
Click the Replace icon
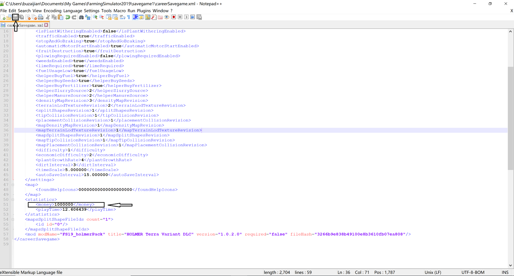point(88,17)
